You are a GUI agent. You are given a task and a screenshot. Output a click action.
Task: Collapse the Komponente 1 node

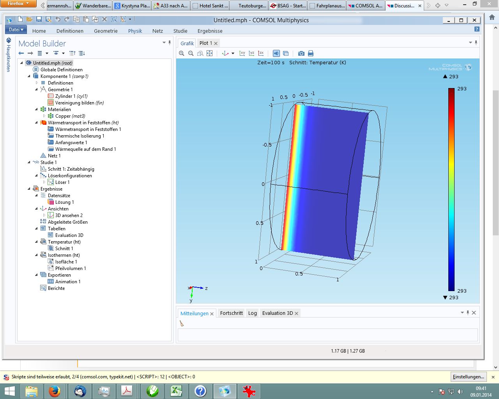[29, 76]
